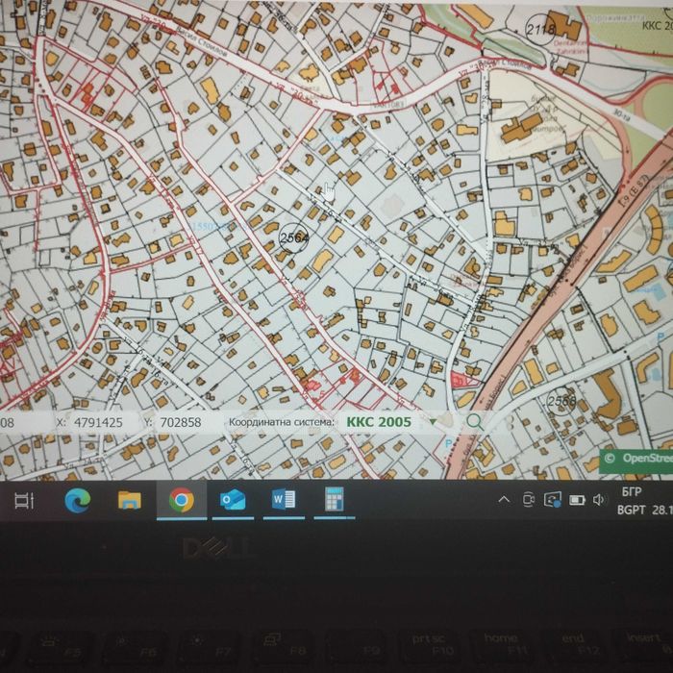
Task: Click the Y coordinate field 702858
Action: click(x=181, y=422)
